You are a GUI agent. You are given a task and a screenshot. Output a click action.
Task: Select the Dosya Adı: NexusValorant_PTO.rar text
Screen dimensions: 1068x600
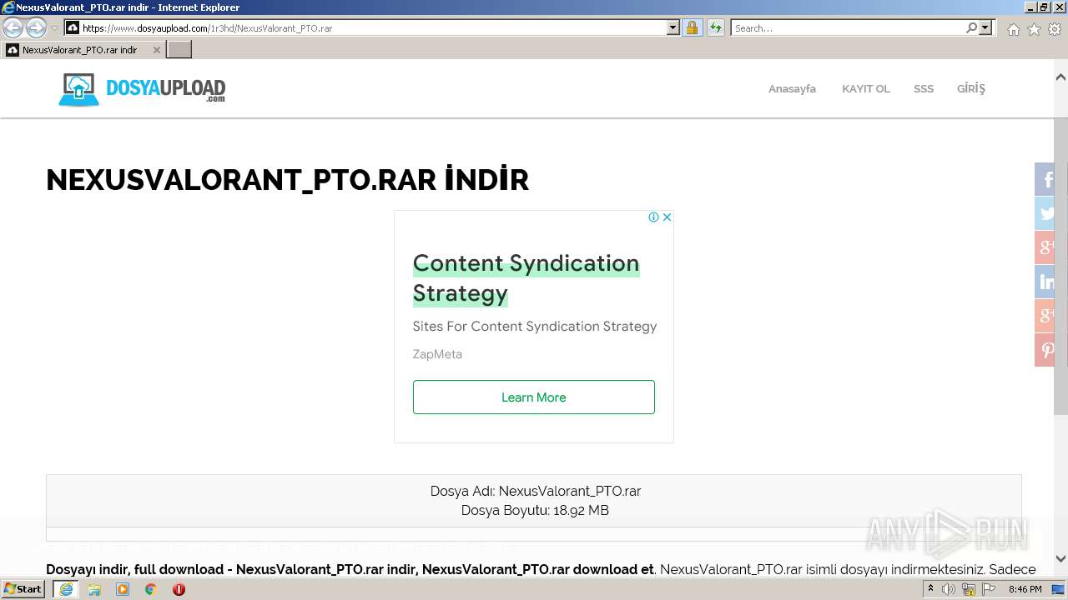pos(536,491)
